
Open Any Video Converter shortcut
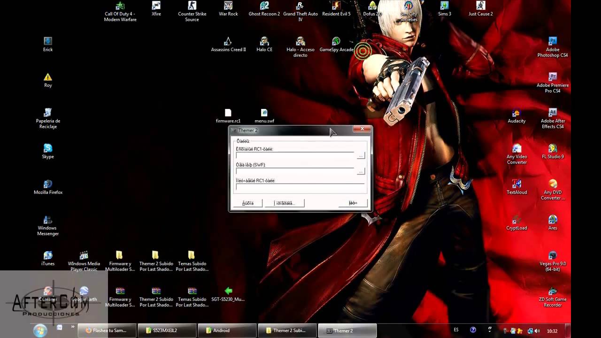tap(516, 154)
